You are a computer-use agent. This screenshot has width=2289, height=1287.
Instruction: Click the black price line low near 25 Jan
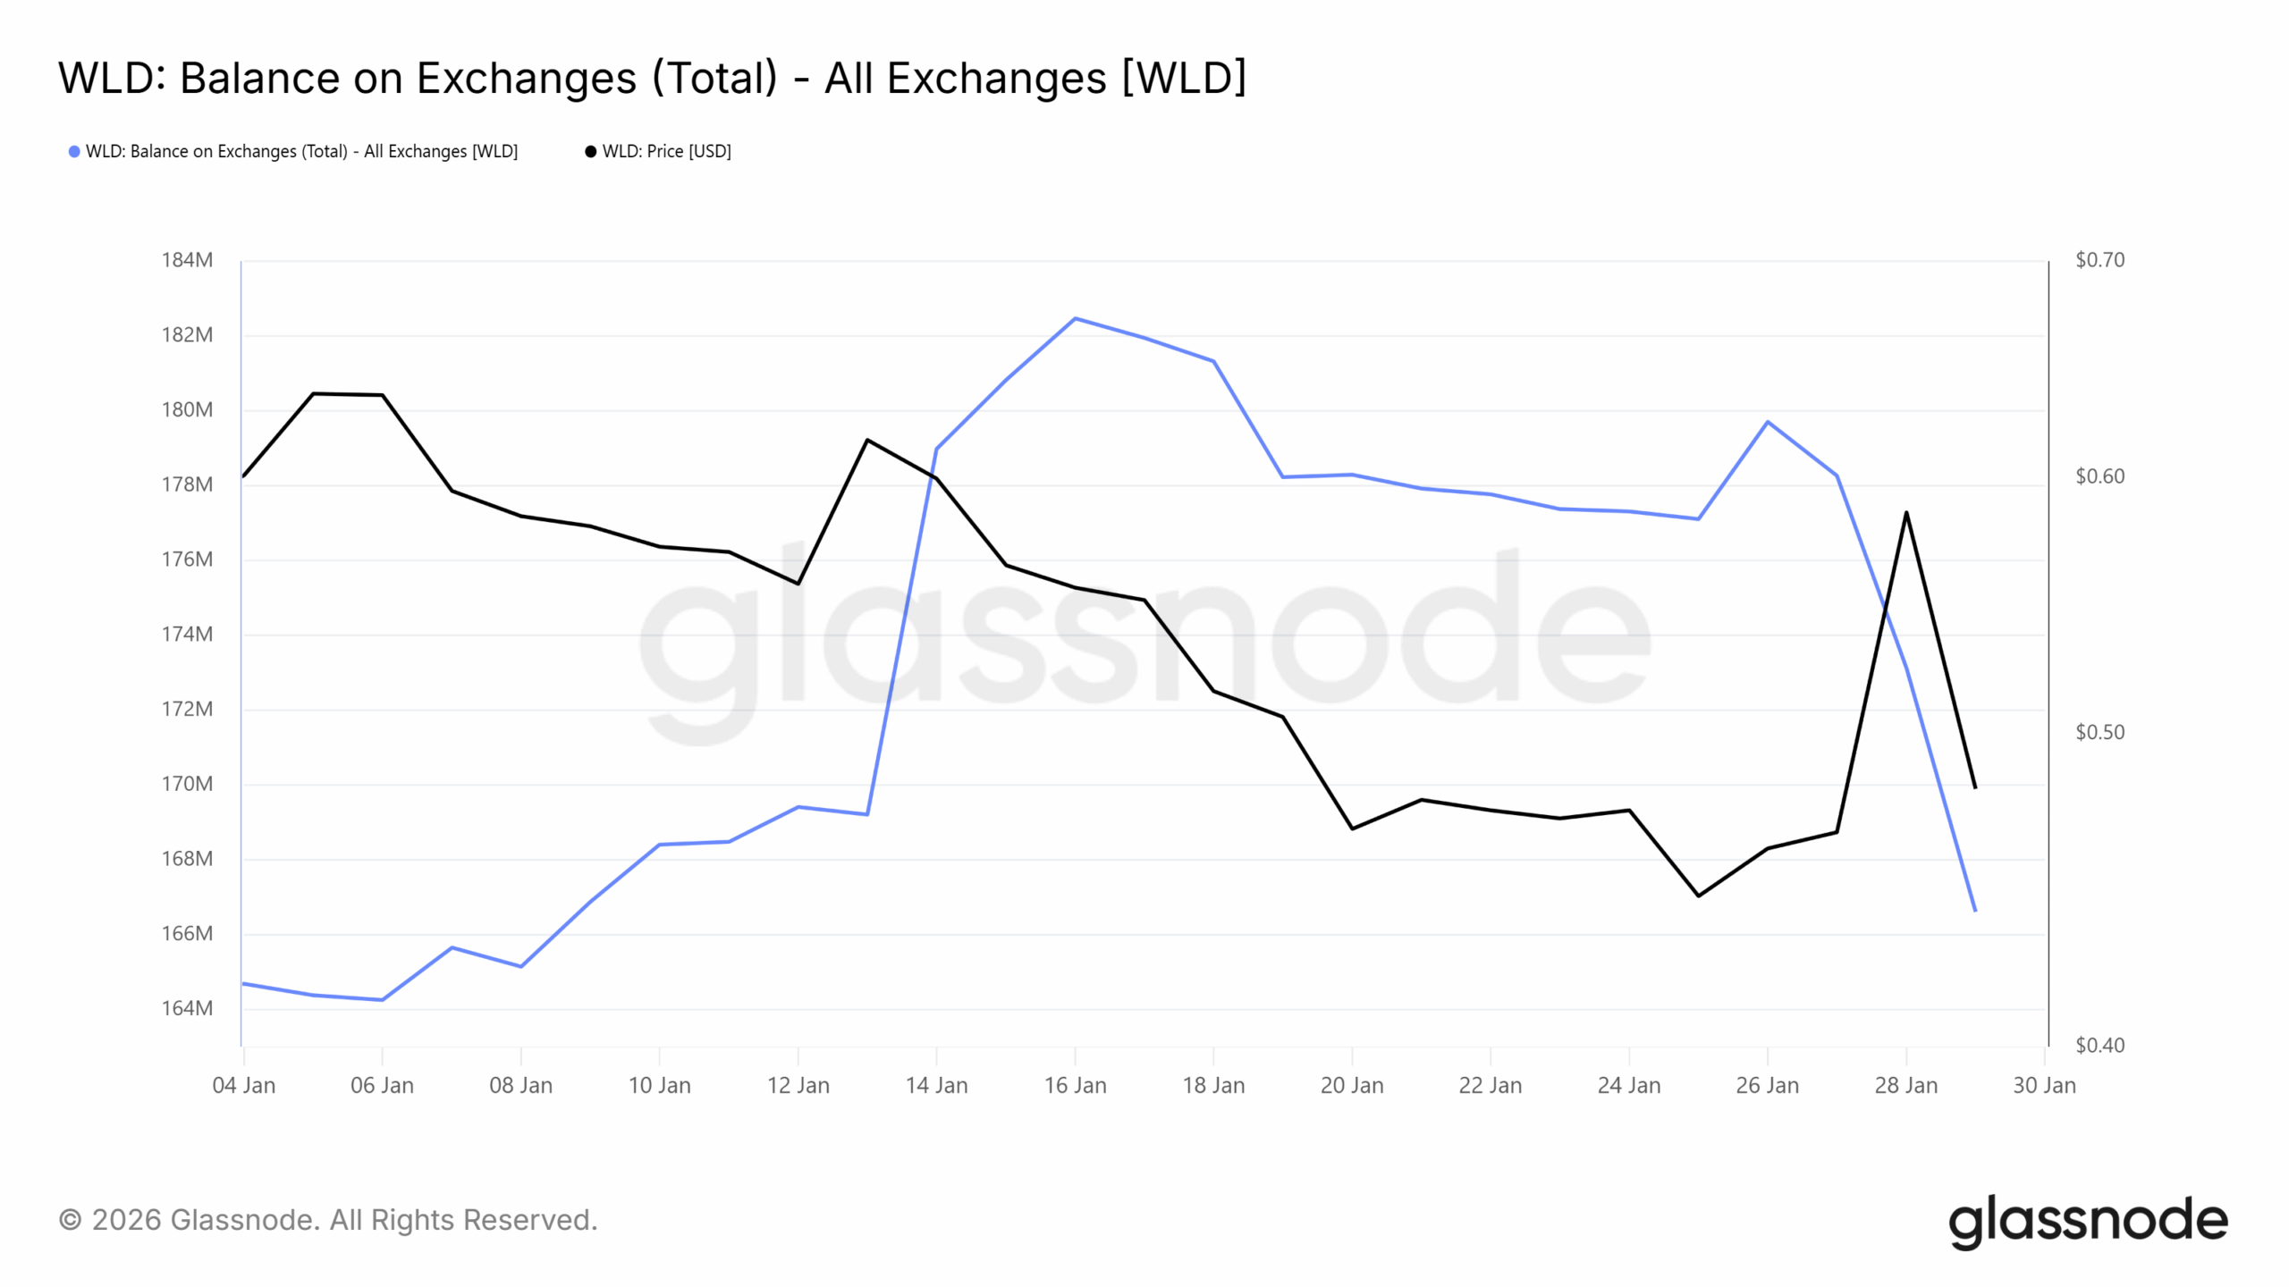1698,896
